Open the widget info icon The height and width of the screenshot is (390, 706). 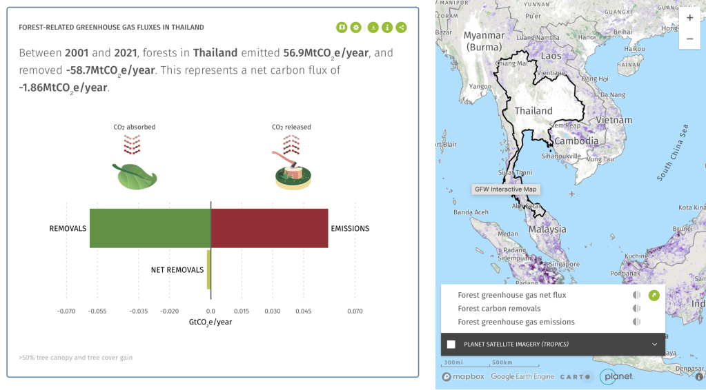tap(387, 28)
